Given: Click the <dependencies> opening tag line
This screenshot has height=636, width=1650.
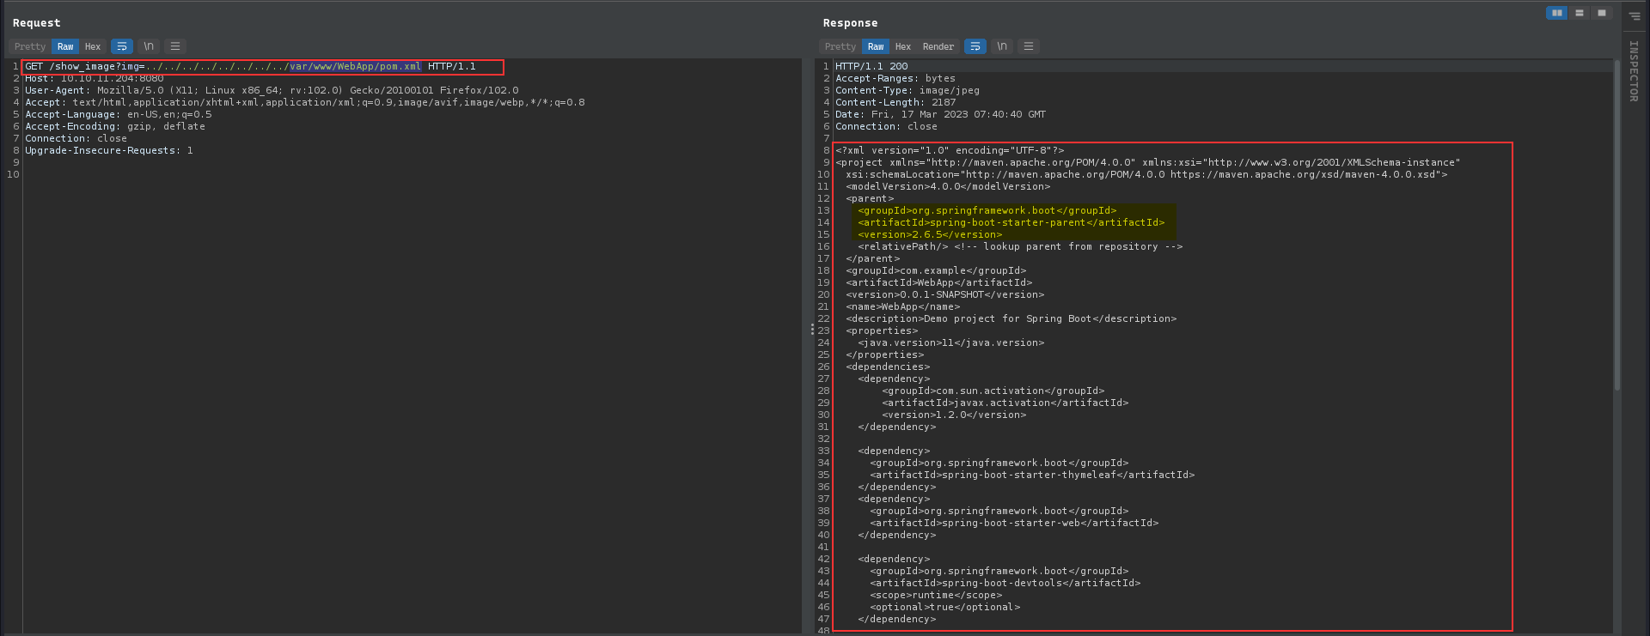Looking at the screenshot, I should [x=888, y=366].
